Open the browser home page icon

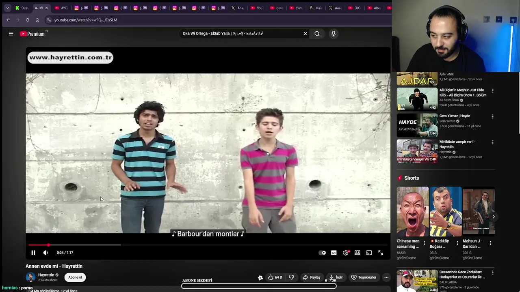click(37, 20)
